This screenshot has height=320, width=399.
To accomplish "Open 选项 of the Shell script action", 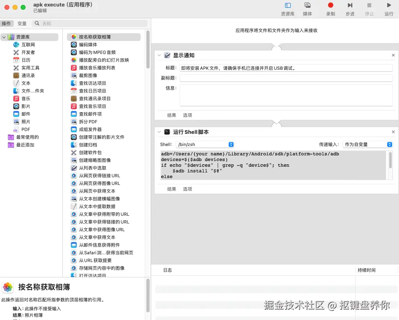I will [187, 189].
